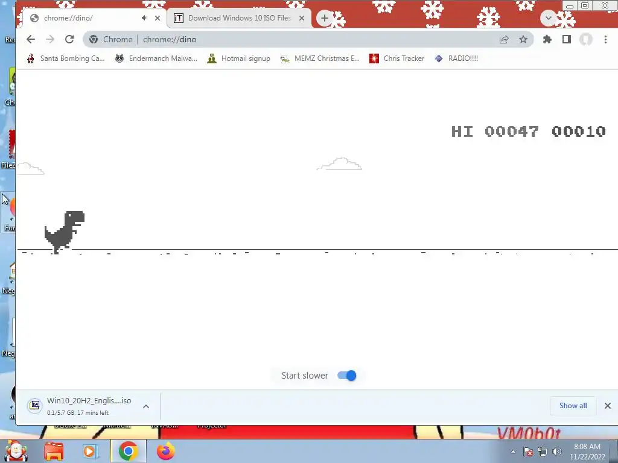Click Show all downloads button
This screenshot has height=463, width=618.
pyautogui.click(x=573, y=406)
